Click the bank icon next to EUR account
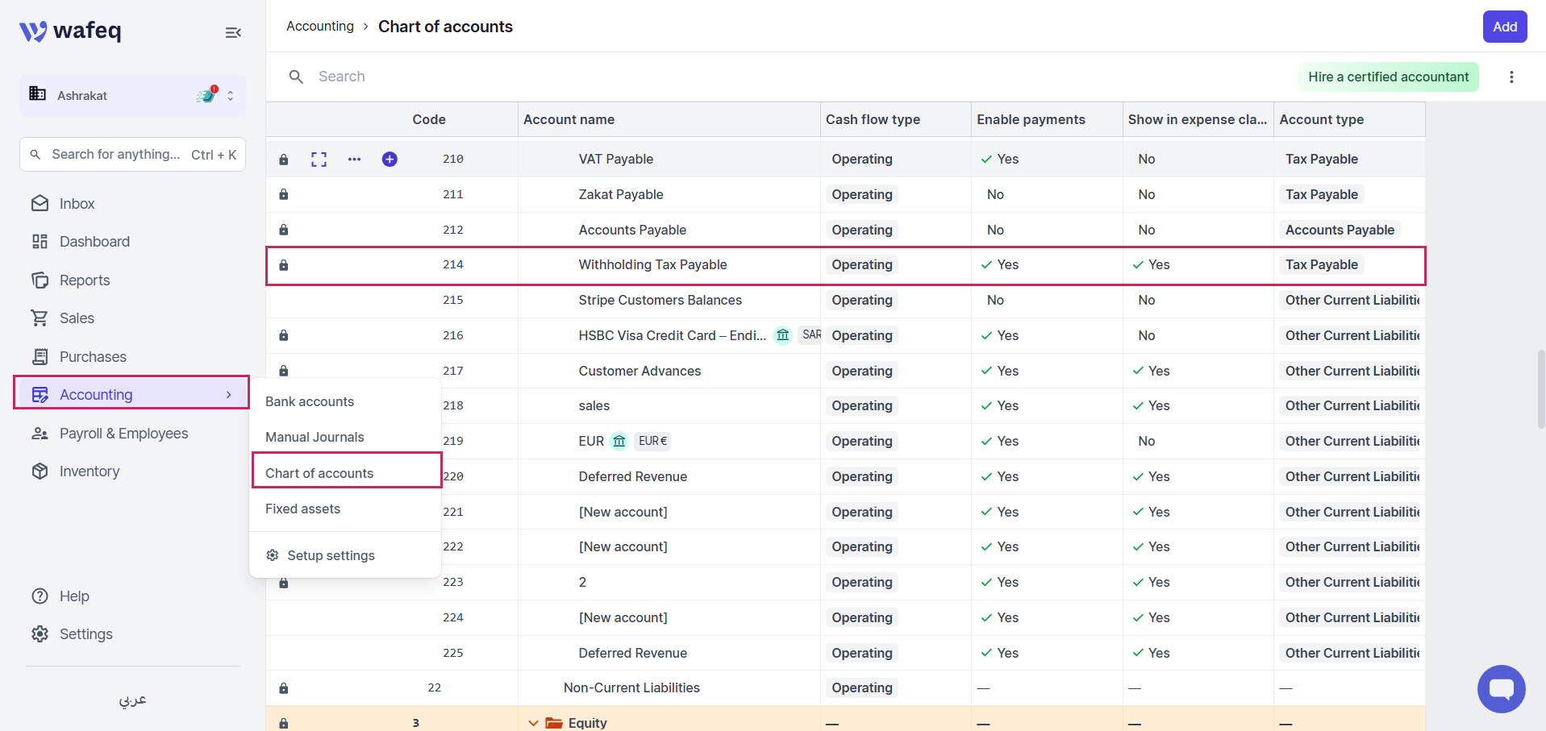This screenshot has height=731, width=1546. (619, 441)
